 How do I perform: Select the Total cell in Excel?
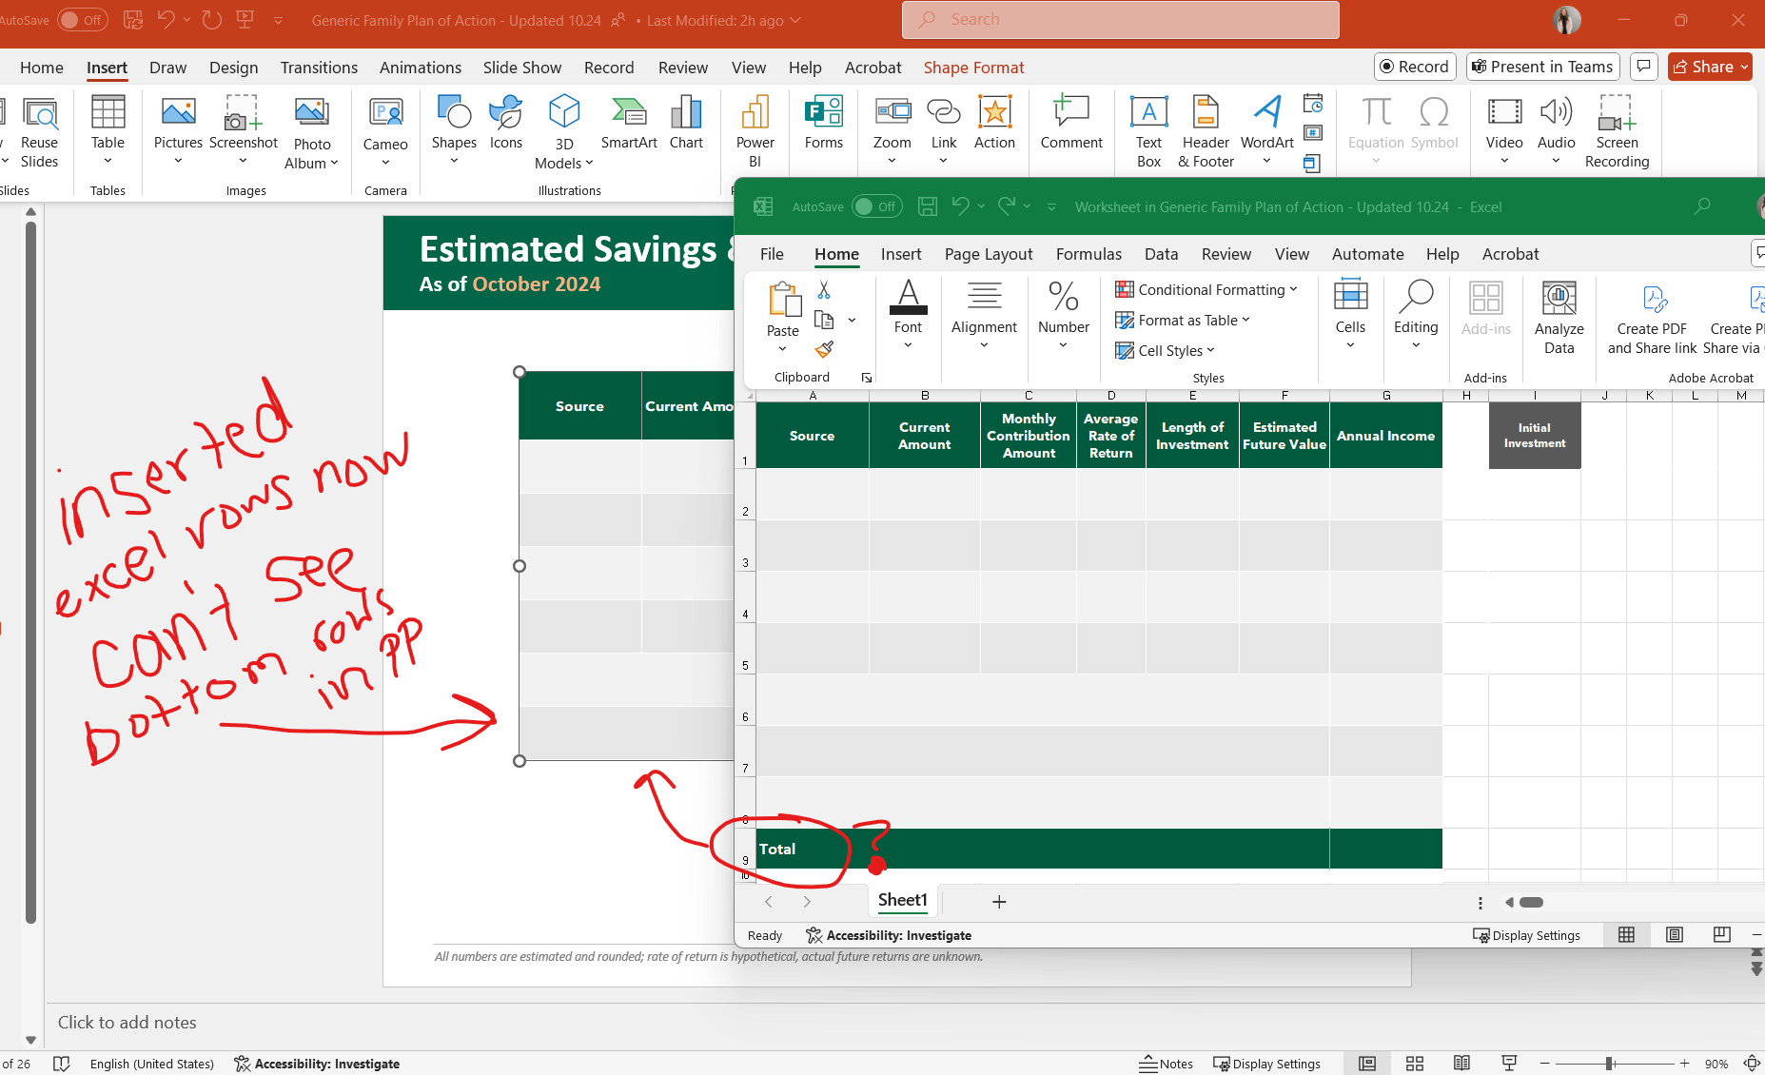pos(813,849)
